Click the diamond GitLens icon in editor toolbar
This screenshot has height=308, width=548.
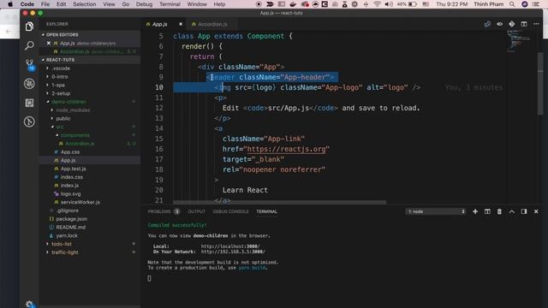click(512, 24)
